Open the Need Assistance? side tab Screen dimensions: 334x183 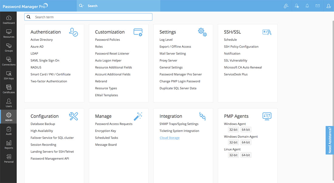pos(330,140)
